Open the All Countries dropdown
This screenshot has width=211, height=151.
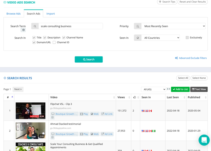pyautogui.click(x=161, y=38)
